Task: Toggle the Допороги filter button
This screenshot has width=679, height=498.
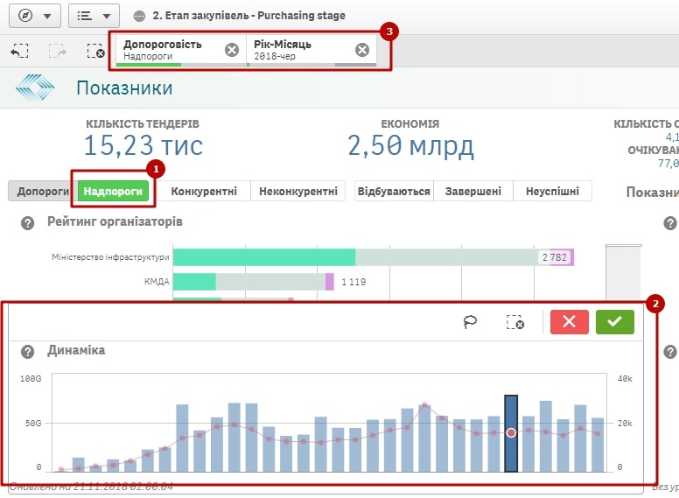Action: (x=41, y=191)
